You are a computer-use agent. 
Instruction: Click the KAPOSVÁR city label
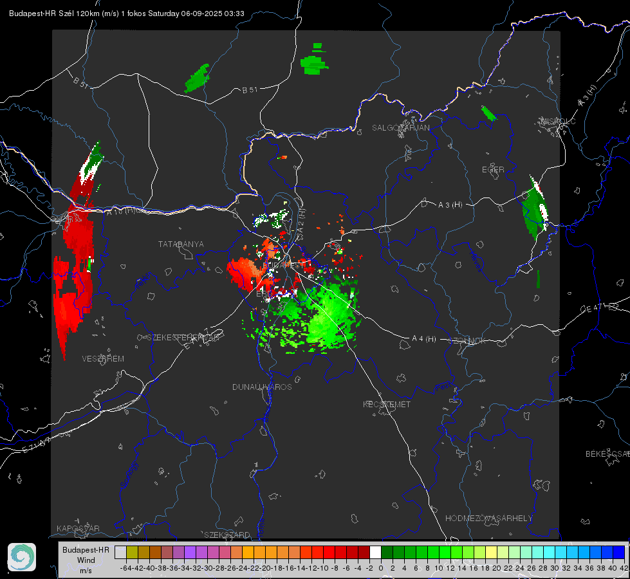click(x=78, y=528)
